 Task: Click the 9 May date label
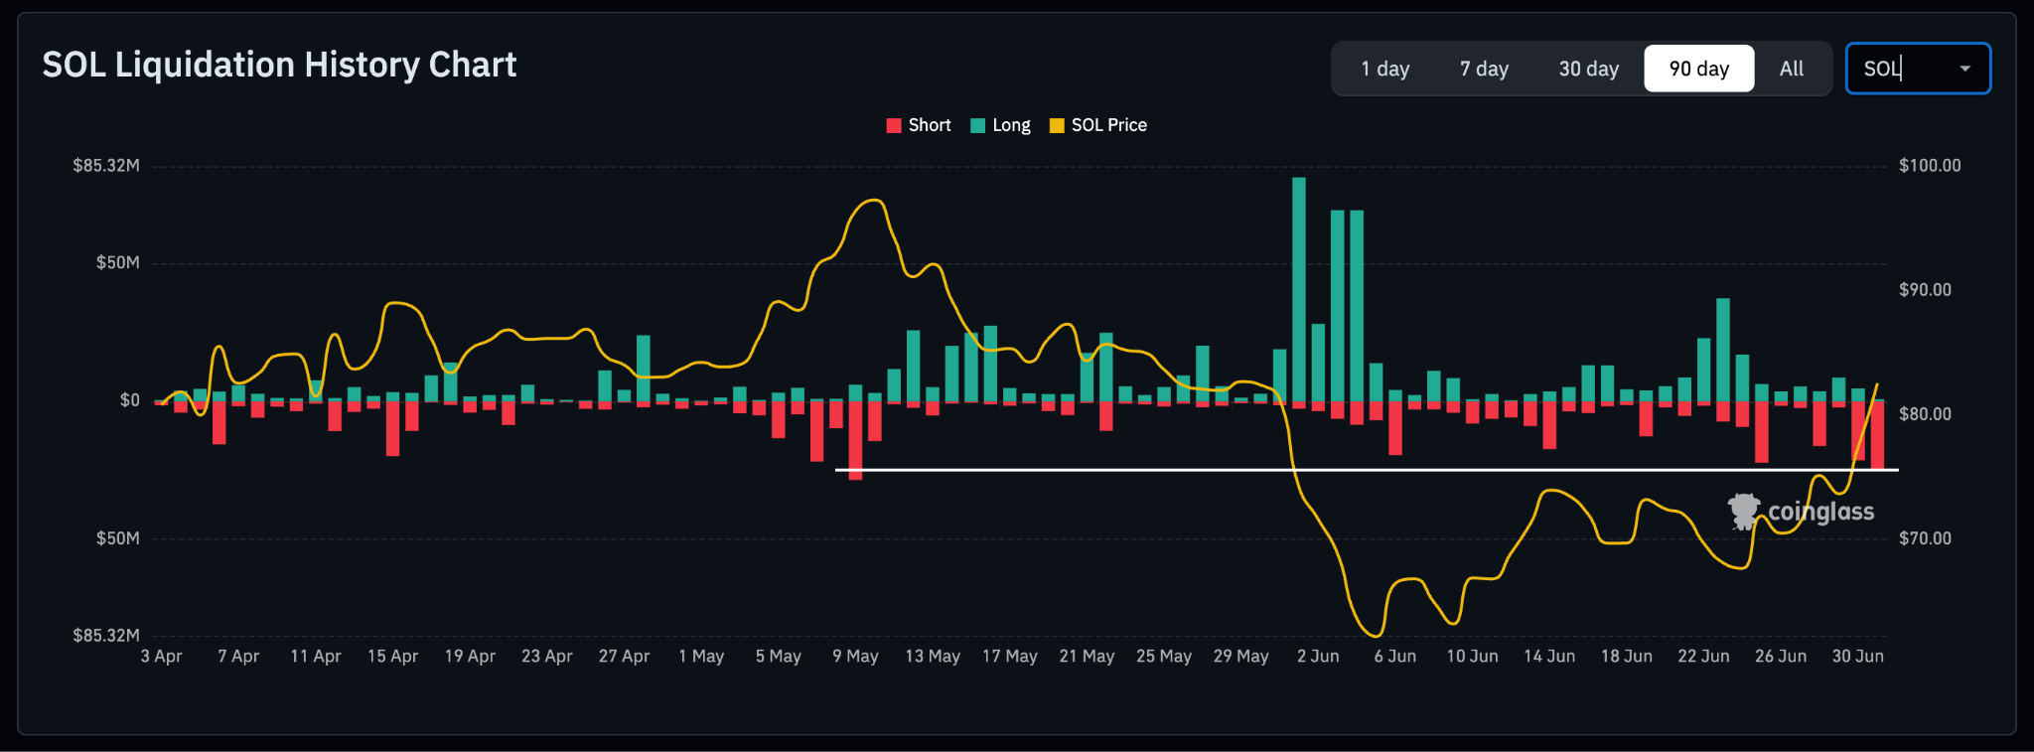(x=855, y=656)
